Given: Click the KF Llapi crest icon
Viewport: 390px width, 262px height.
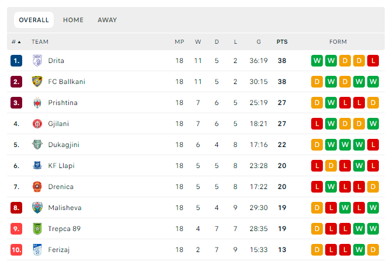Looking at the screenshot, I should pos(37,166).
